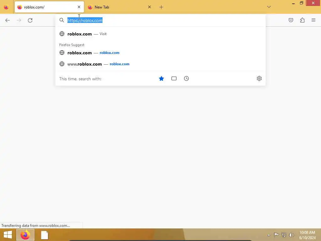Screen dimensions: 321x241
Task: Show hidden system tray icons
Action: click(269, 235)
